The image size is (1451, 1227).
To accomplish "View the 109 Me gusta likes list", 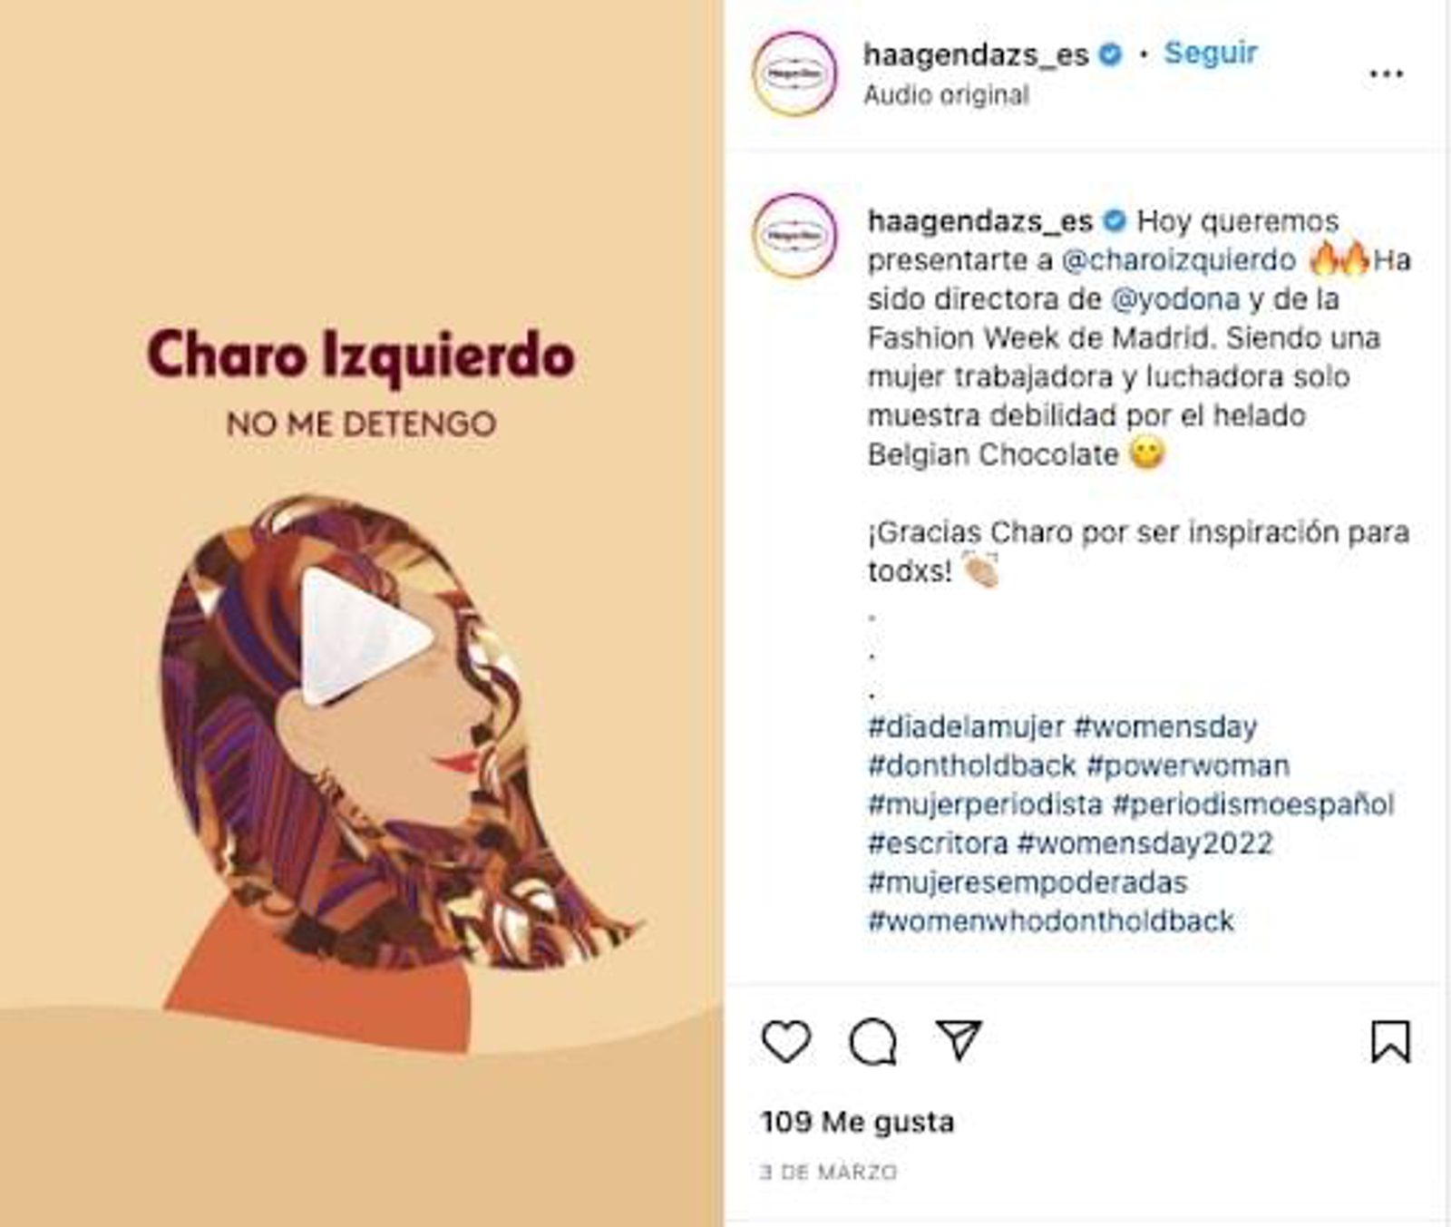I will [858, 1122].
